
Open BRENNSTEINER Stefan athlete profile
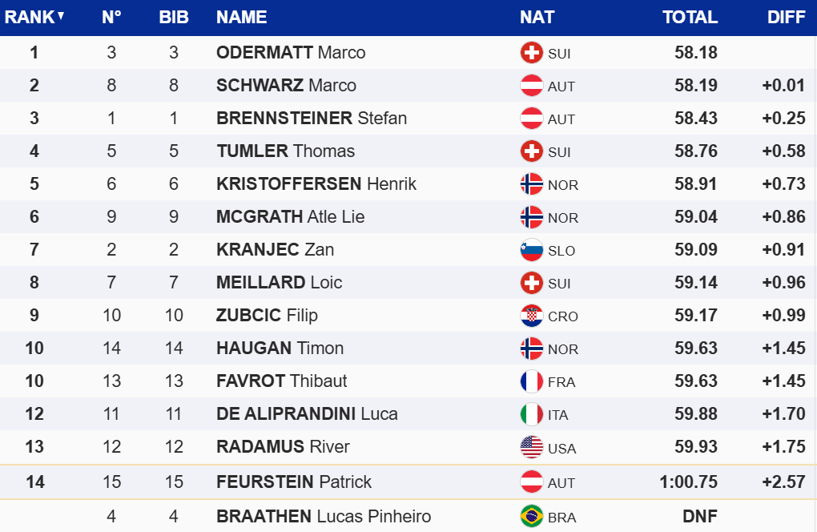[x=312, y=119]
